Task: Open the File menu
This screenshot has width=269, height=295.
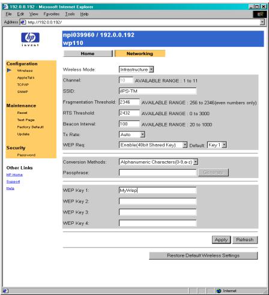Action: pos(8,14)
